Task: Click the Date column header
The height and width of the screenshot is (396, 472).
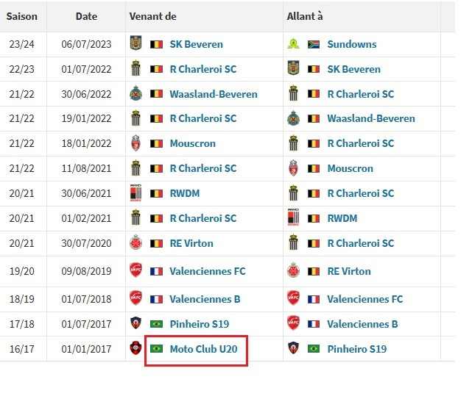Action: click(86, 16)
